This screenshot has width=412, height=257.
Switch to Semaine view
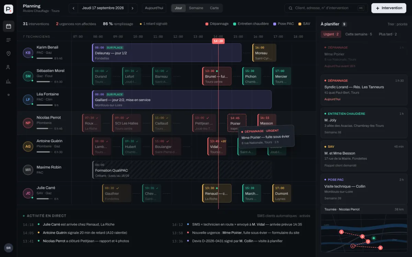point(196,8)
